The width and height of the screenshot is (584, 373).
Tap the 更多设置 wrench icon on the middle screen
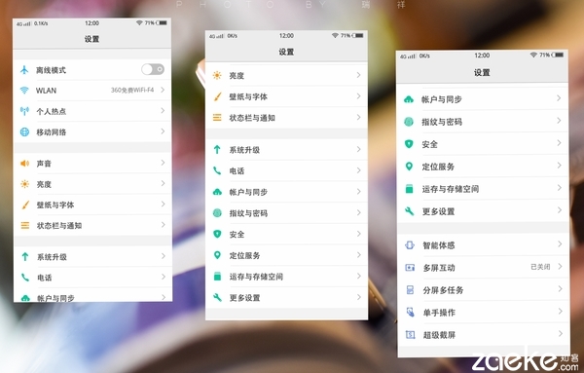pyautogui.click(x=217, y=297)
